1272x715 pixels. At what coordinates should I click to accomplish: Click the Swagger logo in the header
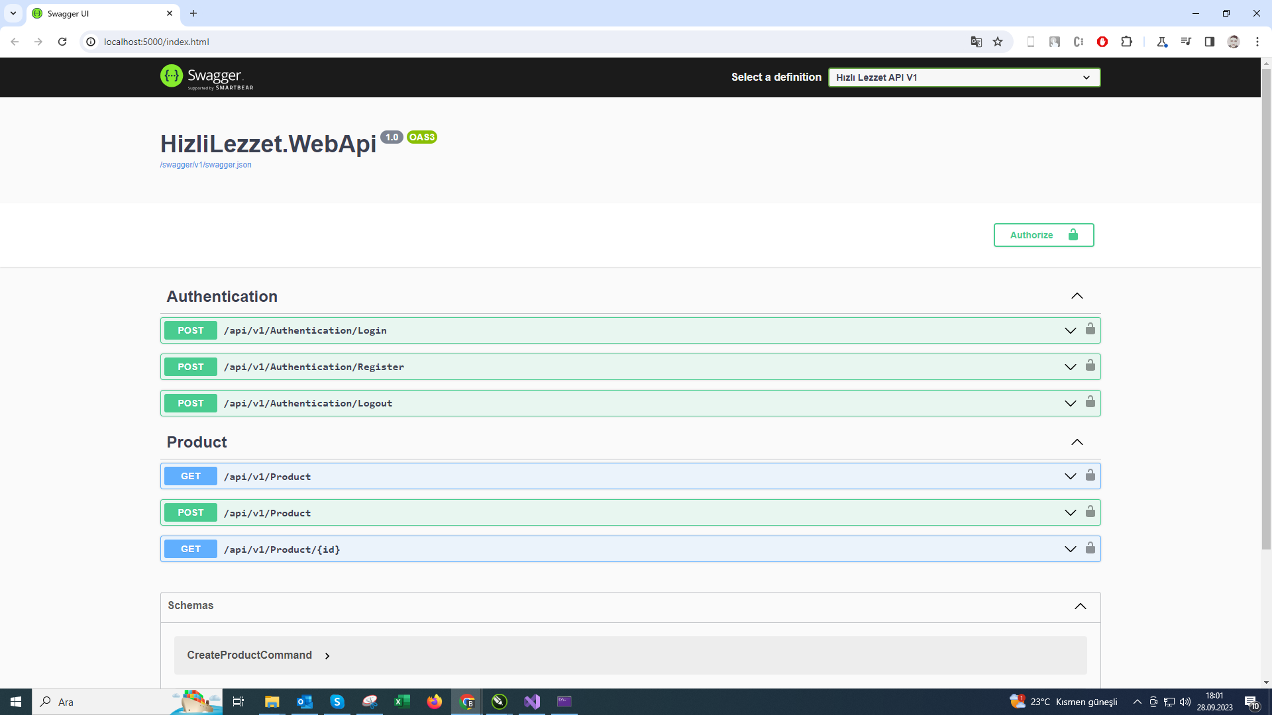pyautogui.click(x=207, y=77)
